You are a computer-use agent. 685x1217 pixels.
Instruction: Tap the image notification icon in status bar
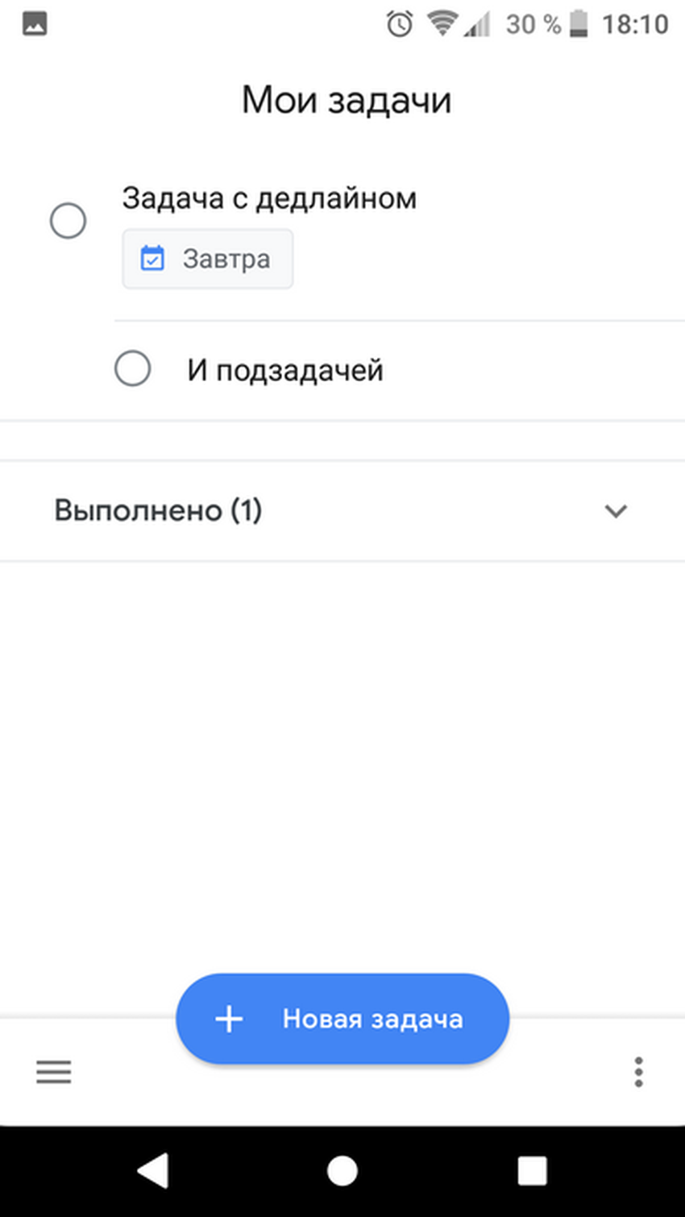tap(35, 24)
